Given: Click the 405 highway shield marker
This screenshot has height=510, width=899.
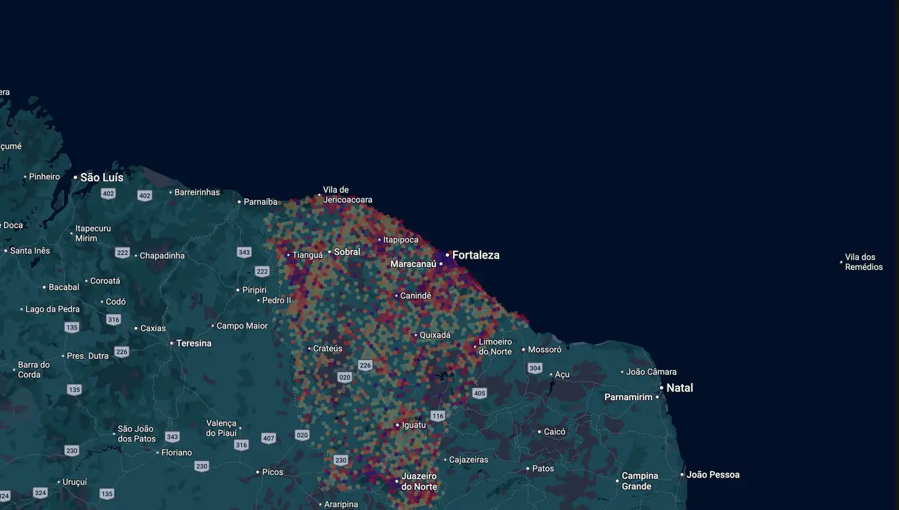Looking at the screenshot, I should (480, 393).
